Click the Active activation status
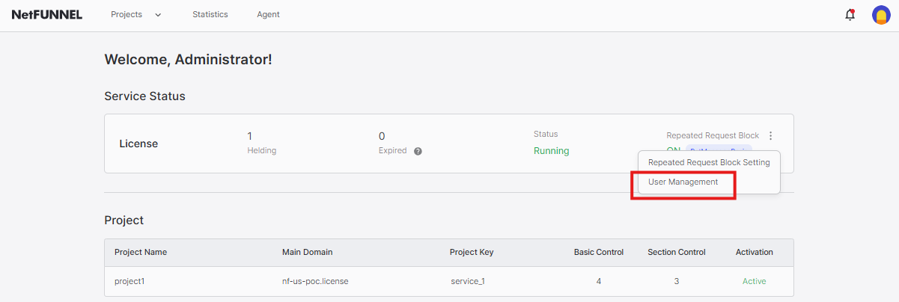The width and height of the screenshot is (899, 302). 754,281
